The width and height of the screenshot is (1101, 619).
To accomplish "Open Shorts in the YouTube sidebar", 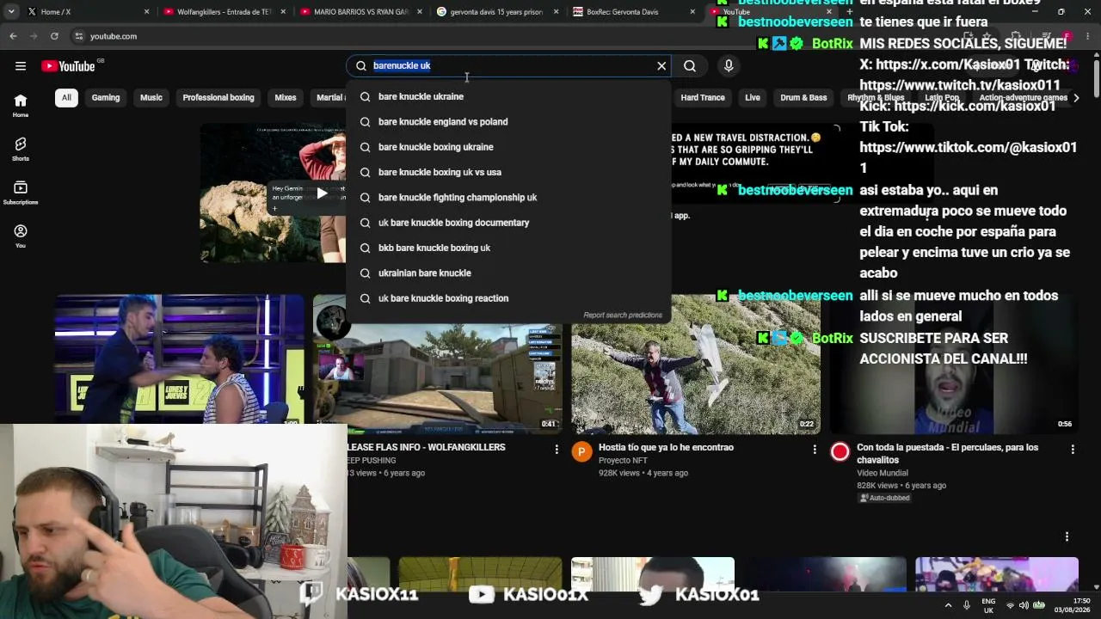I will click(x=21, y=149).
